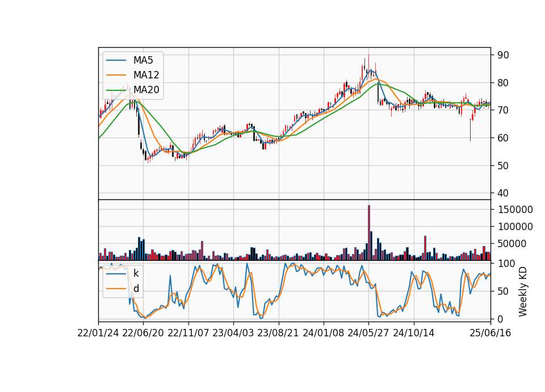Click the 25/06/16 date tick label
The image size is (545, 392).
[x=491, y=333]
